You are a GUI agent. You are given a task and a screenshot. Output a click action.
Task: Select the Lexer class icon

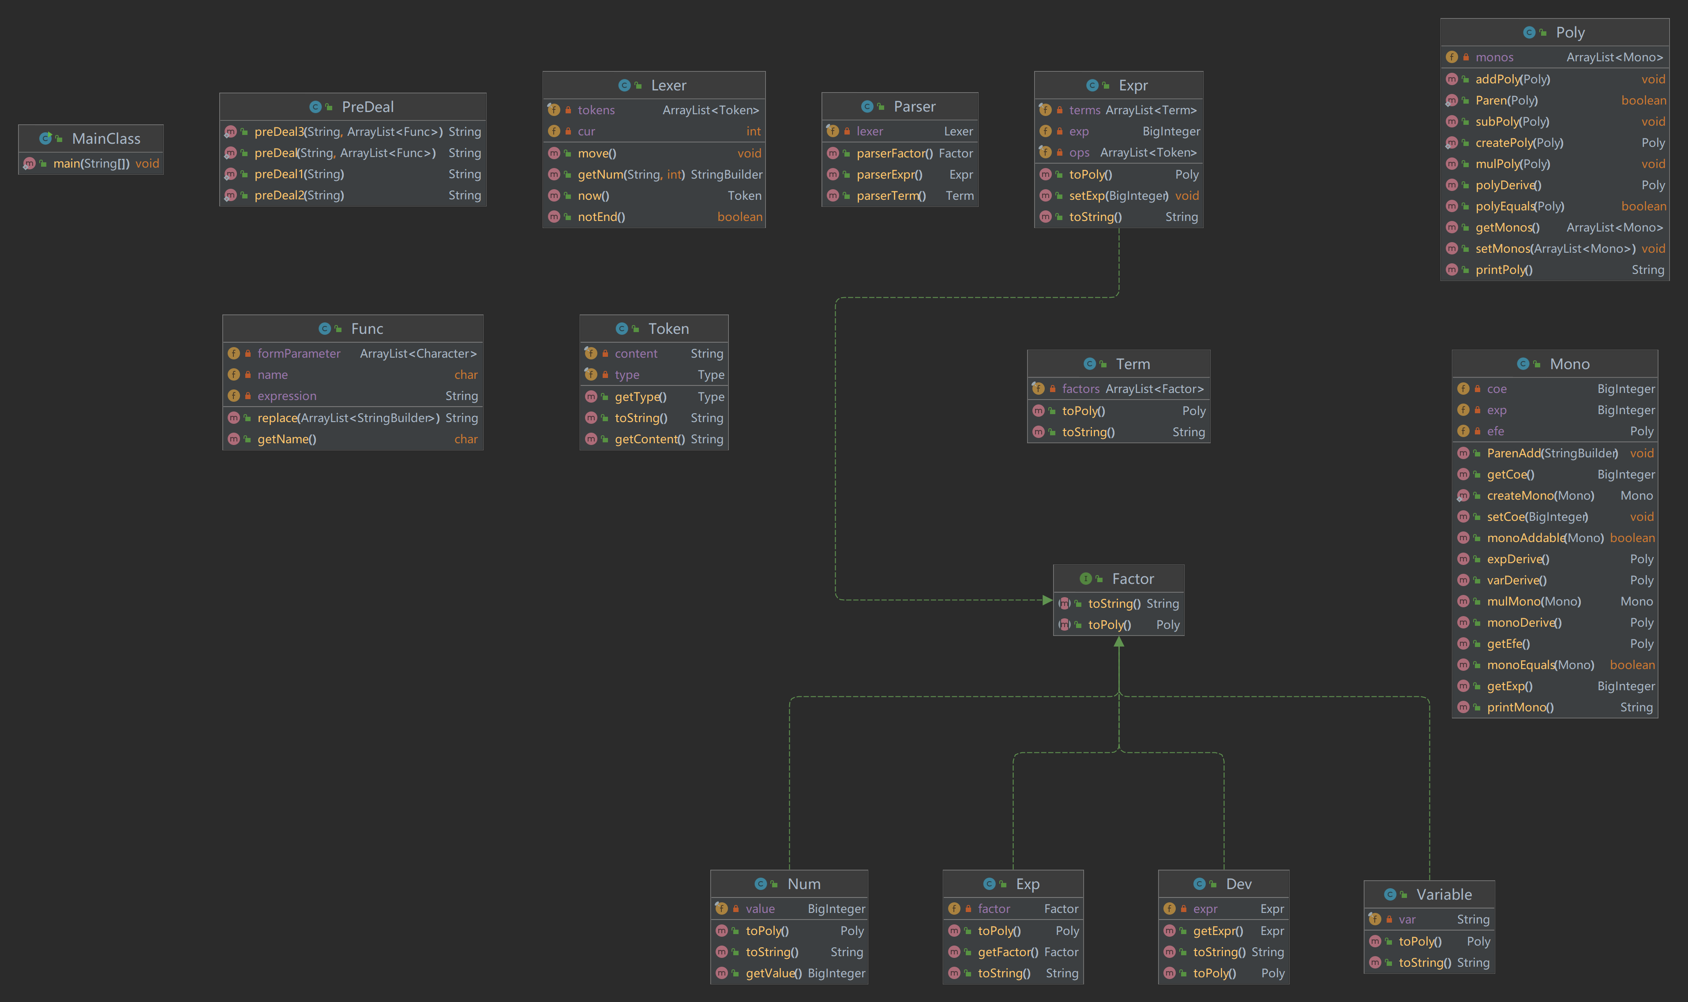click(x=624, y=85)
